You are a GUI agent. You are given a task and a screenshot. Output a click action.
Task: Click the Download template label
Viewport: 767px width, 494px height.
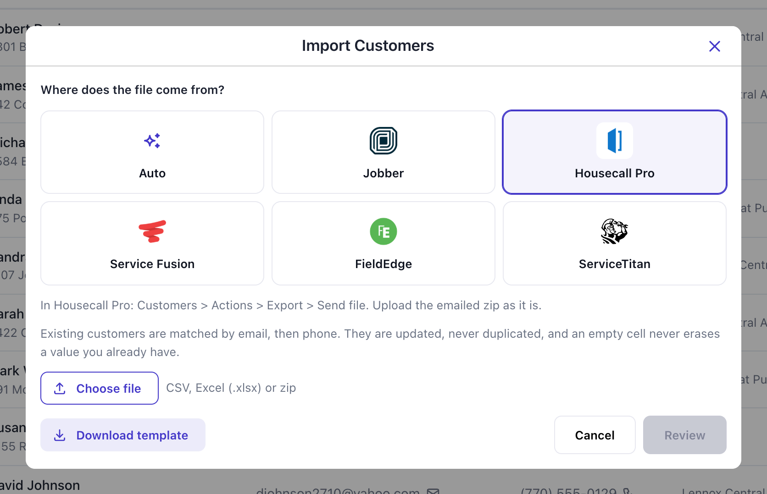(132, 435)
